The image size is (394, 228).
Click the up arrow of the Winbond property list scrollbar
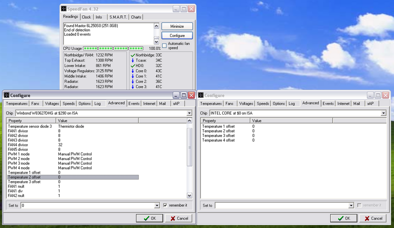pyautogui.click(x=189, y=121)
